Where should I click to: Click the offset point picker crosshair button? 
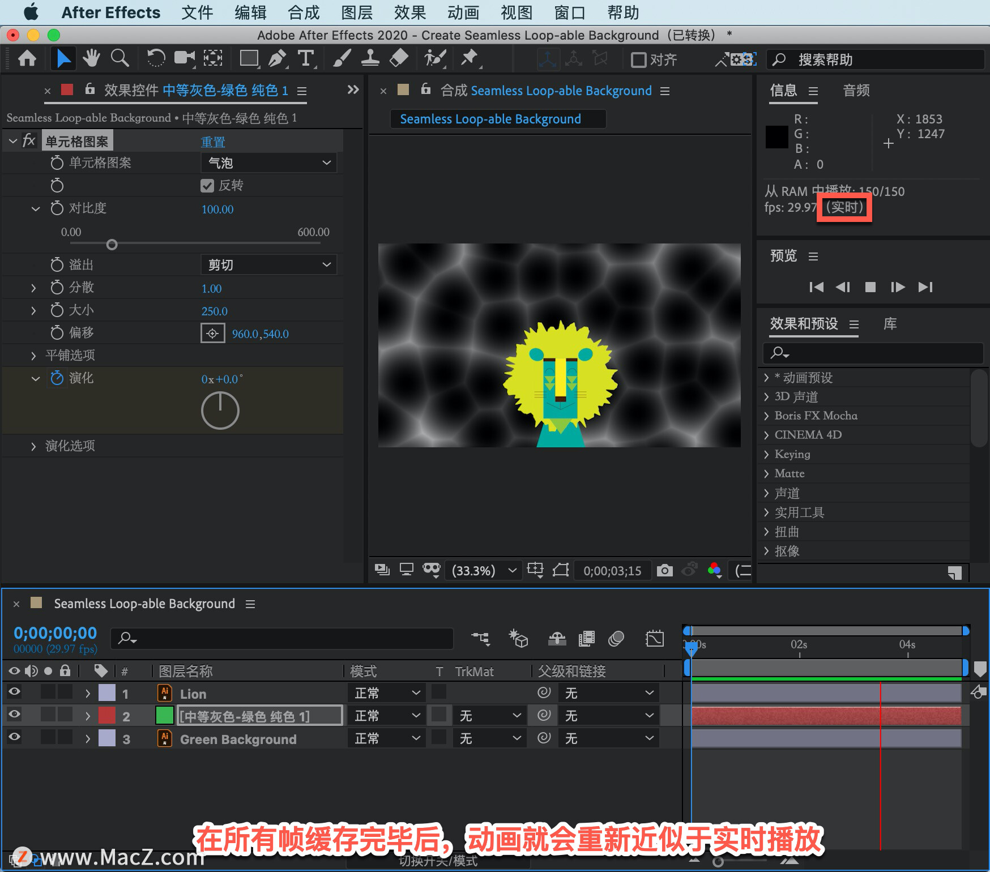(212, 334)
